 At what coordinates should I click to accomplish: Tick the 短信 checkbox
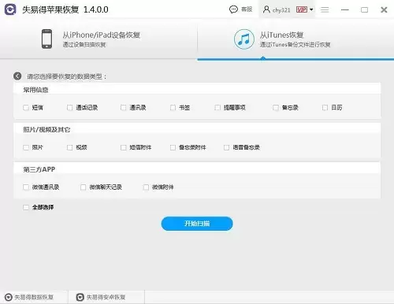pos(26,108)
